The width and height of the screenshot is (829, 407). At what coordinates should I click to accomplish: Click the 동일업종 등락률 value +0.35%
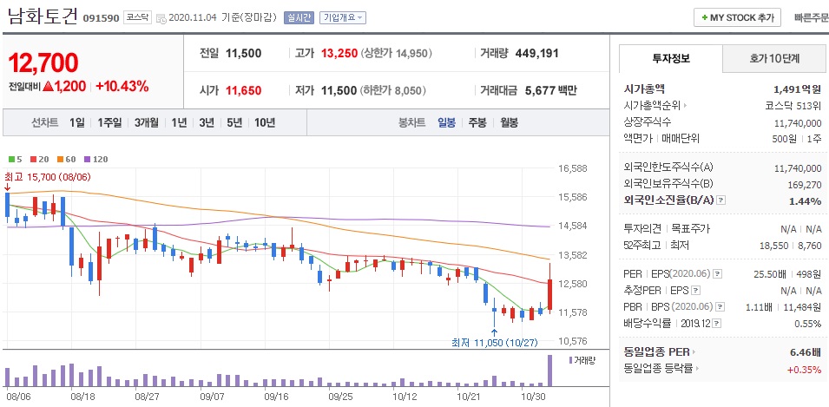coord(804,369)
